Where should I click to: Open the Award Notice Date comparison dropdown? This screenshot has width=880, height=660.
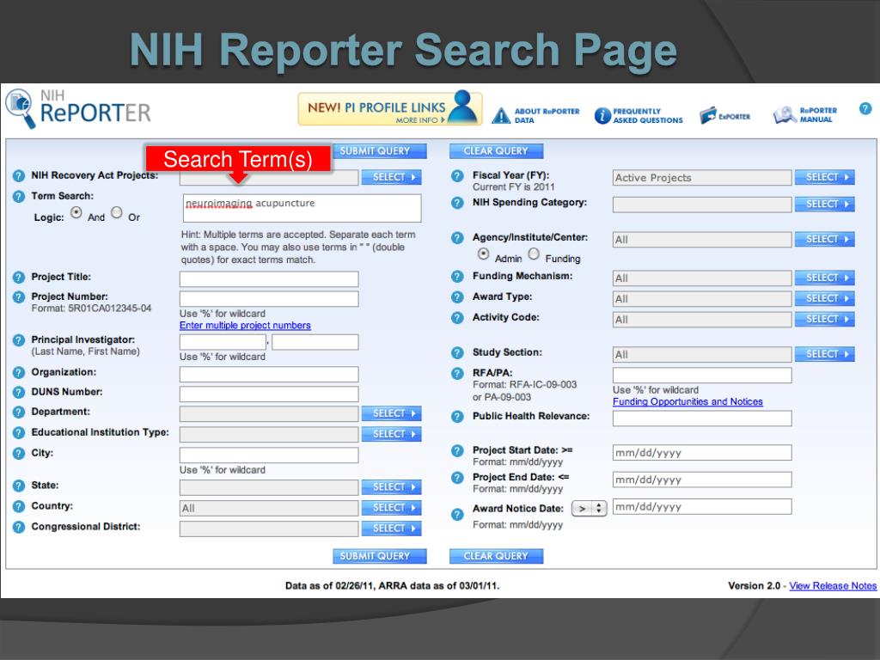pos(589,509)
